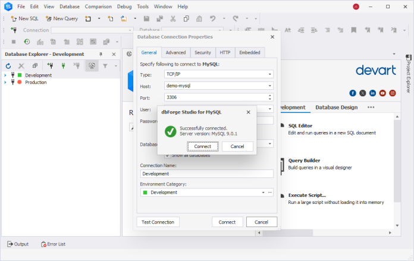Switch to the Security tab

[x=202, y=52]
